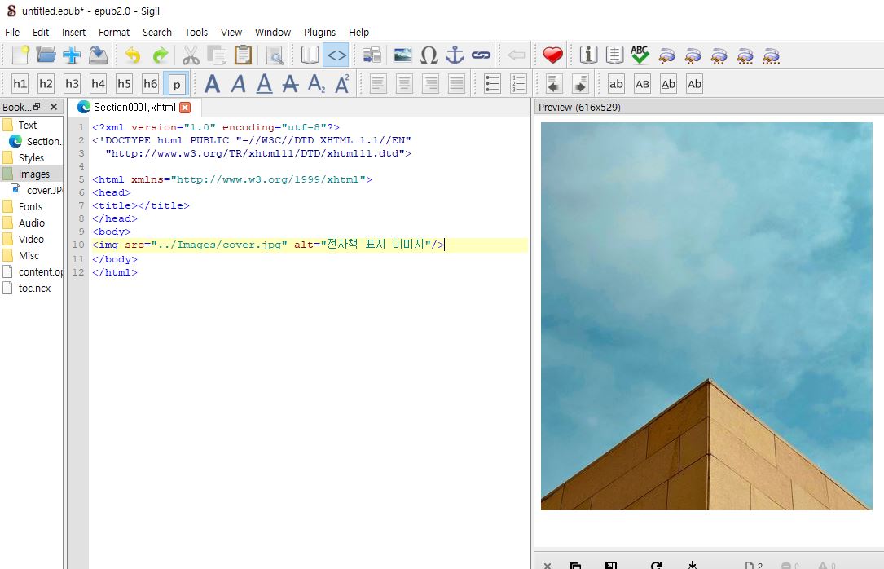Select cover.JPG in Book Browser
Viewport: 884px width, 569px height.
pos(44,191)
